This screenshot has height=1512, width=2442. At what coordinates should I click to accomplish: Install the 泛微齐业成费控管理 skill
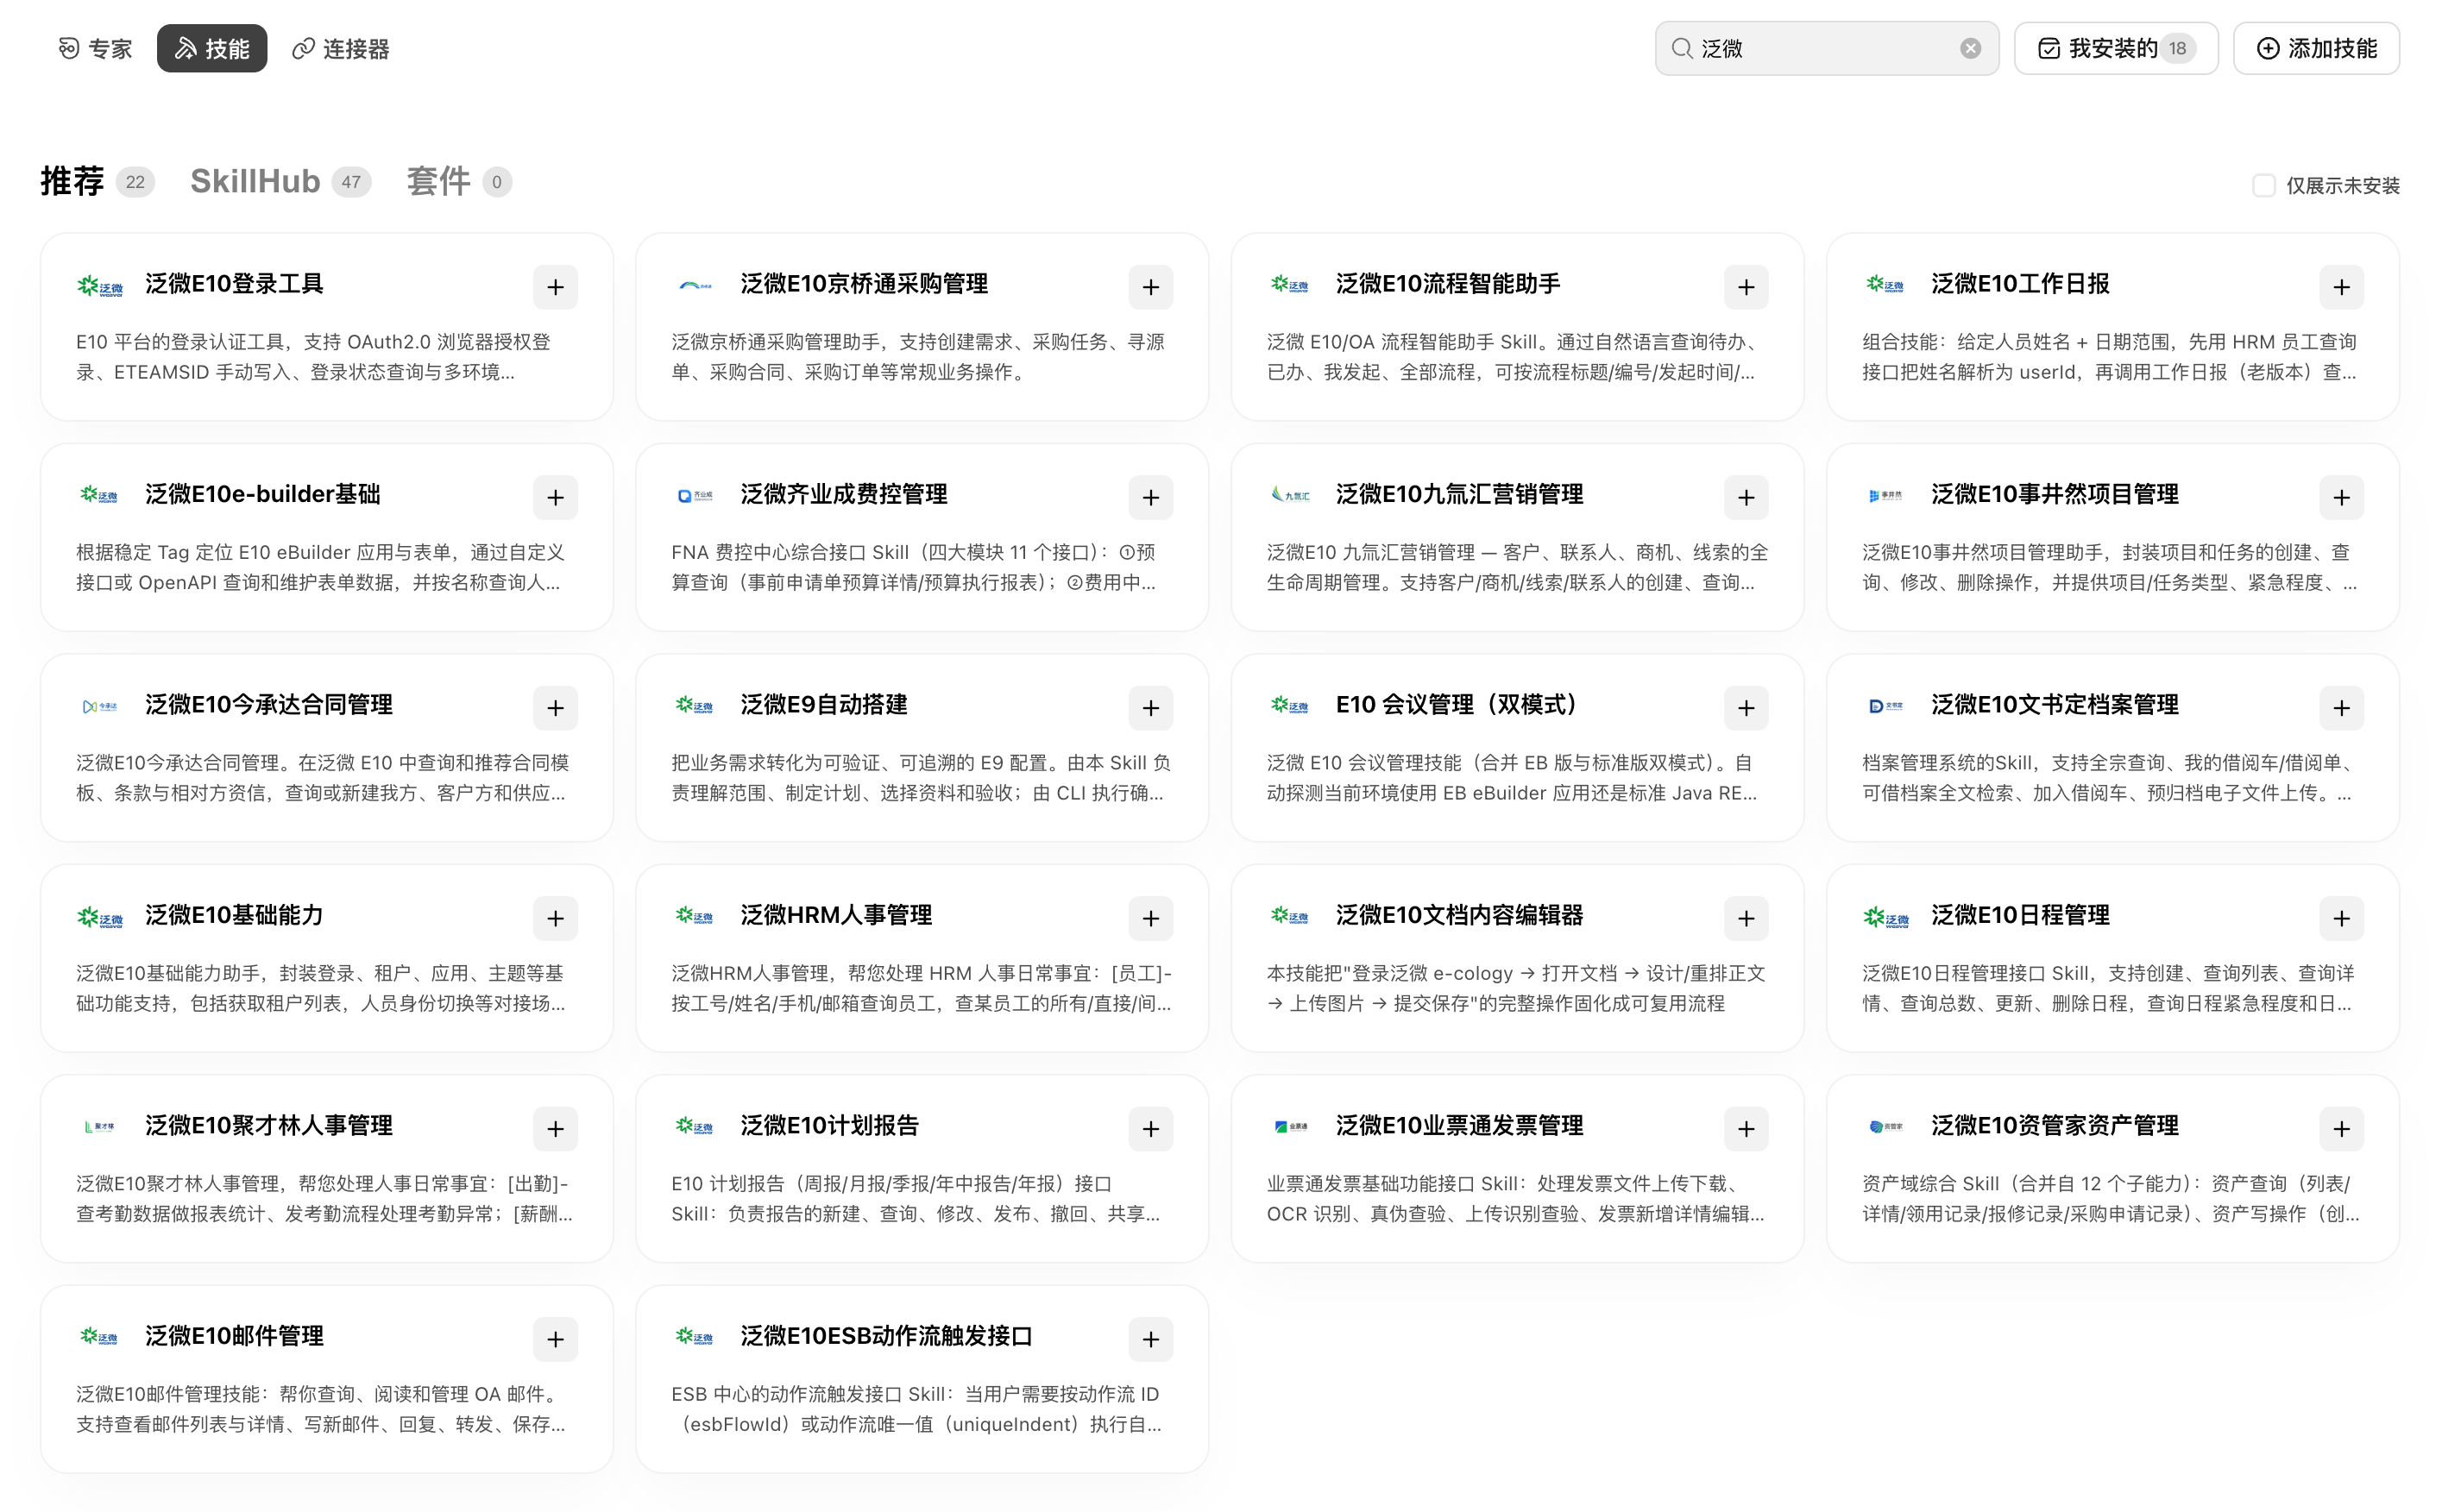pyautogui.click(x=1150, y=498)
